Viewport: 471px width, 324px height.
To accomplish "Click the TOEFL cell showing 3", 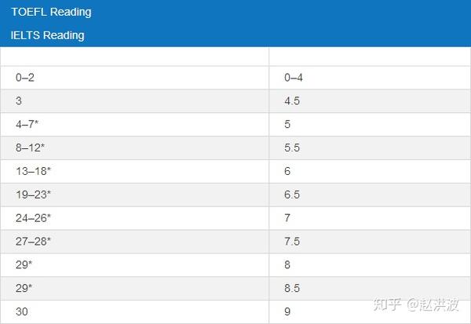I will pyautogui.click(x=134, y=101).
